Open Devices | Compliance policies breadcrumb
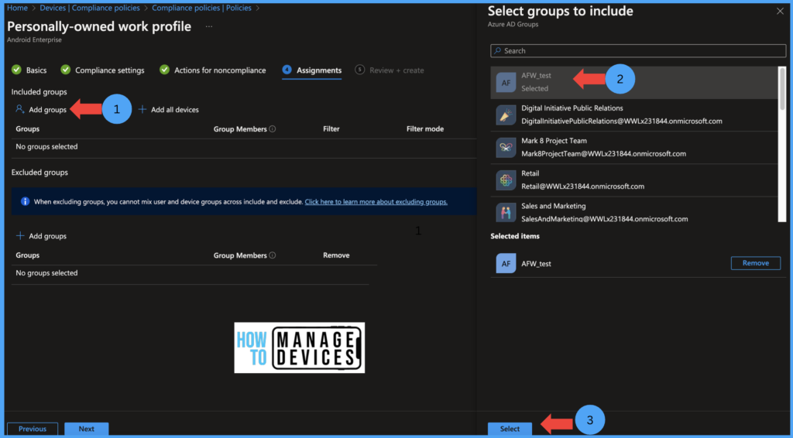Screen dimensions: 793x438 90,8
